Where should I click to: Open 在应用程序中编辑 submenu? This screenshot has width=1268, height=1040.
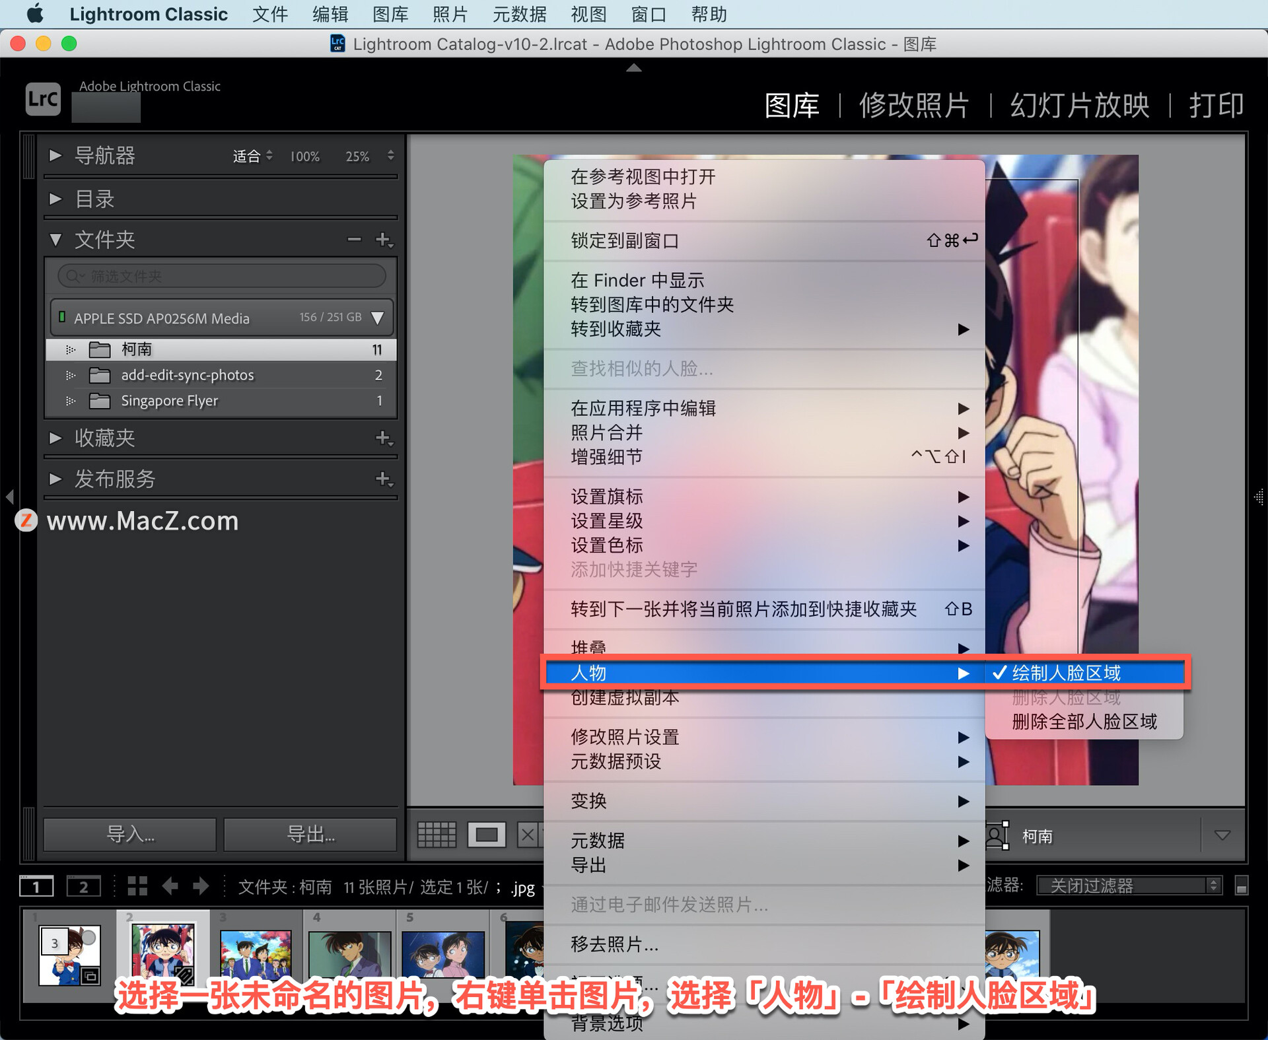(x=764, y=408)
